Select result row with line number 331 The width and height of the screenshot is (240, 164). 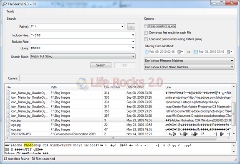point(119,102)
